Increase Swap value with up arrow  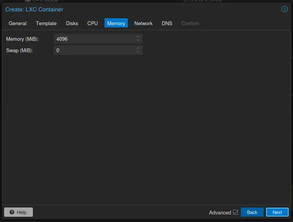pyautogui.click(x=138, y=48)
